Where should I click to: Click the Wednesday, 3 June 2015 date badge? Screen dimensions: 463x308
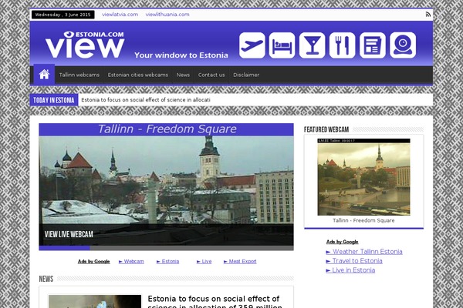click(x=63, y=15)
